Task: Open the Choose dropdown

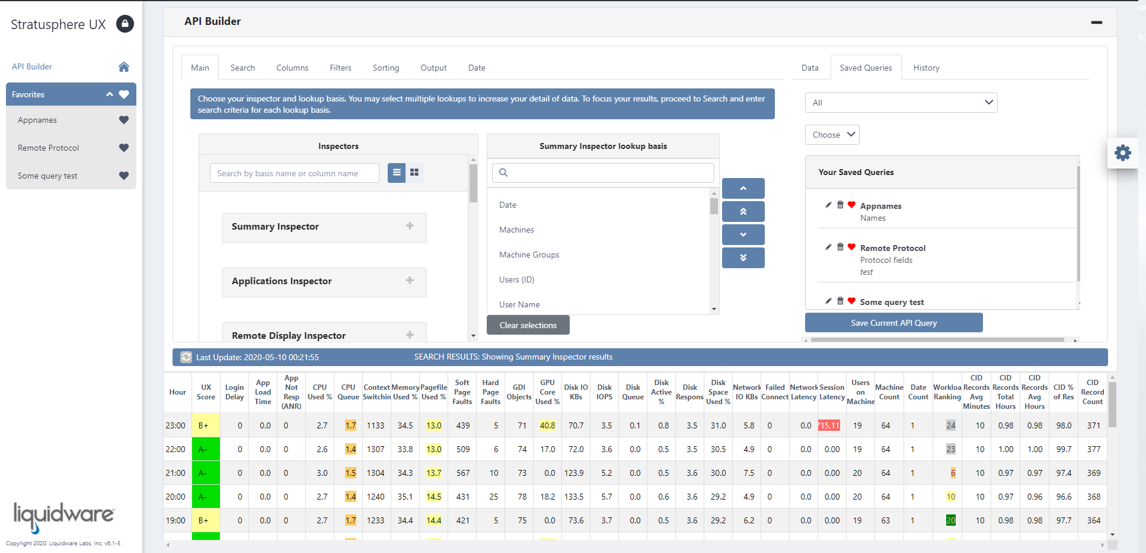Action: click(832, 135)
